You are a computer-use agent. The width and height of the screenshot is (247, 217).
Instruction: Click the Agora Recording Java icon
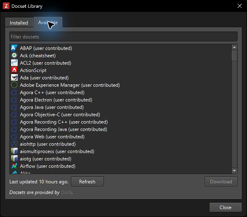coord(14,129)
